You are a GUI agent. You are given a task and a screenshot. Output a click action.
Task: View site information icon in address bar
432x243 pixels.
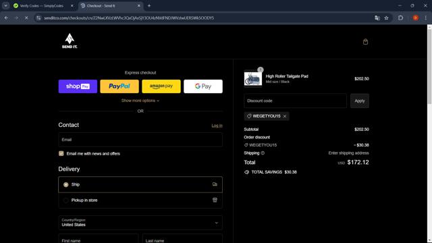[38, 18]
